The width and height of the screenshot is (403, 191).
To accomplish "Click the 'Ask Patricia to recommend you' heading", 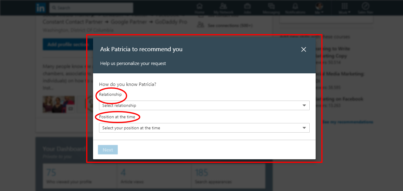I will click(141, 49).
